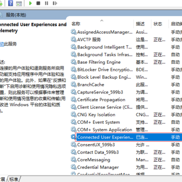Click gear icon beside Certificate Propagation
The width and height of the screenshot is (182, 182).
[x=73, y=100]
